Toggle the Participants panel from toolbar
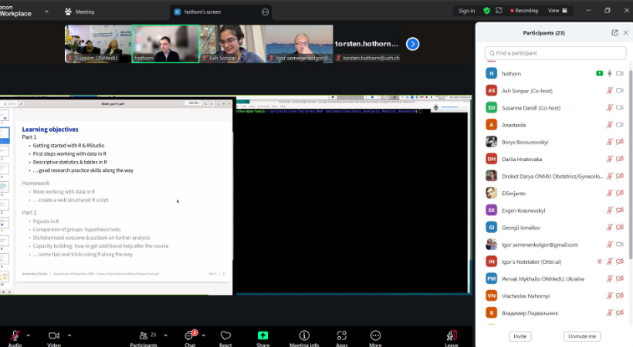The height and width of the screenshot is (347, 633). pyautogui.click(x=144, y=335)
